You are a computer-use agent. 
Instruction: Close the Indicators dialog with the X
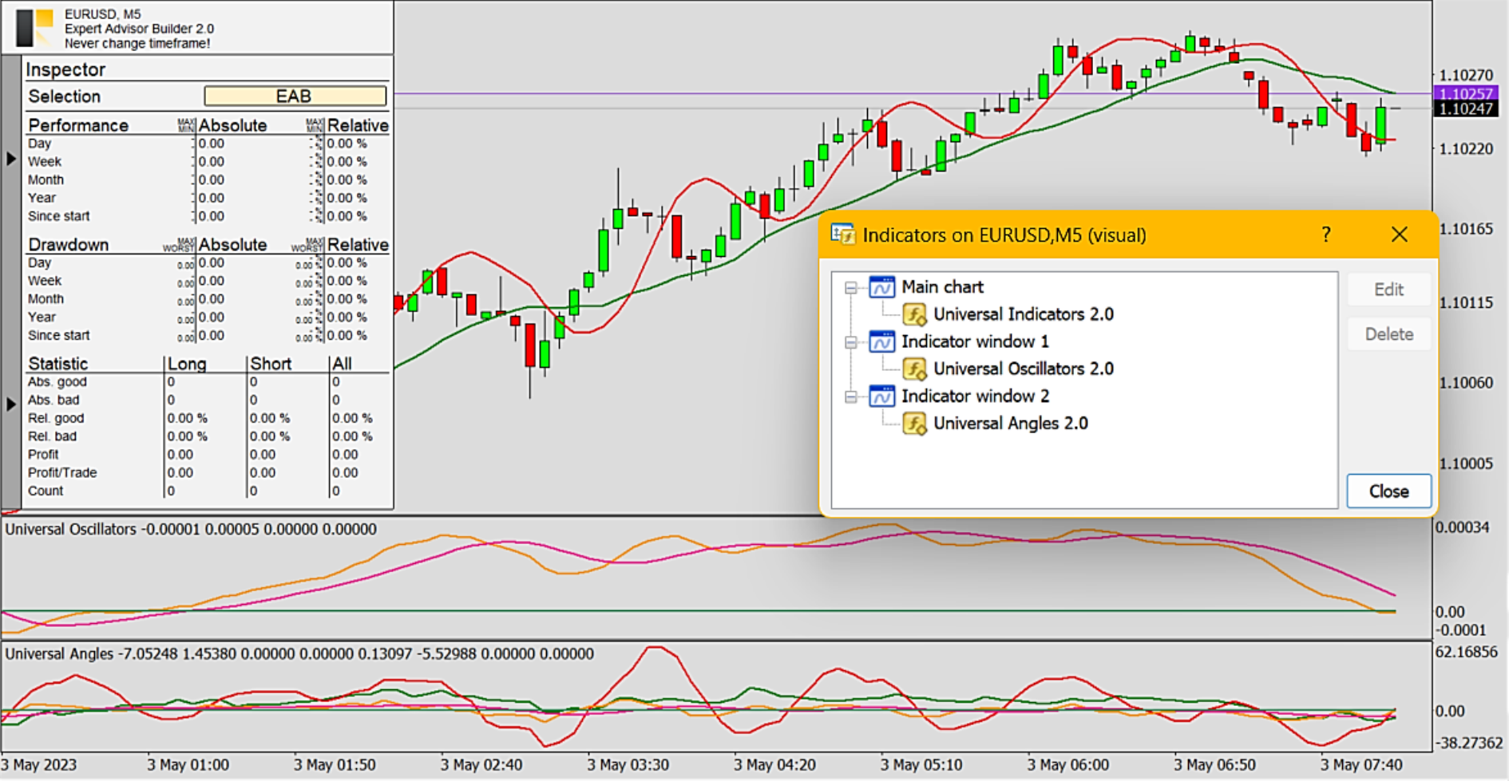(x=1400, y=235)
